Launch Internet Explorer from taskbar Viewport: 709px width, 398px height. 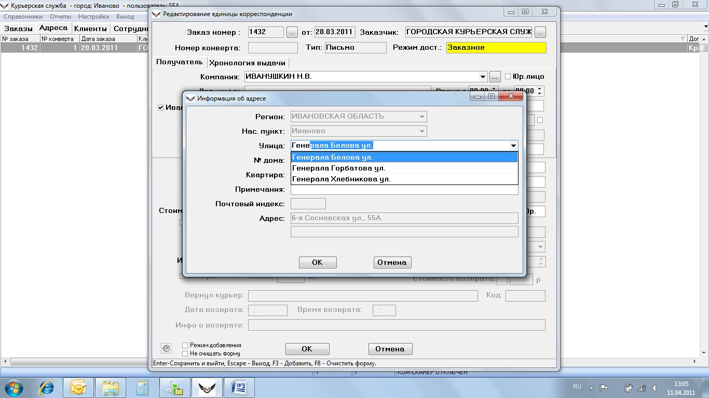[x=47, y=387]
